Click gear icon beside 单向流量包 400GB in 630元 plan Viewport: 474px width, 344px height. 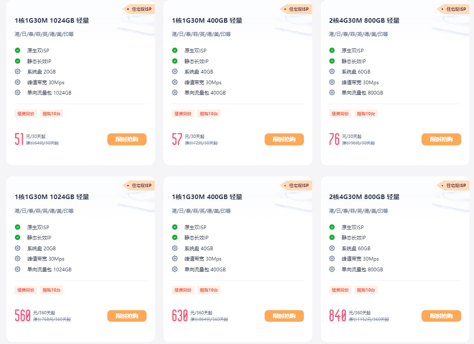click(x=175, y=269)
